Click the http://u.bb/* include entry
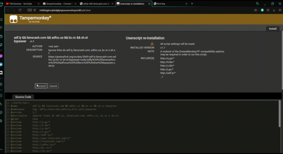This screenshot has width=283, height=154. coord(167,66)
